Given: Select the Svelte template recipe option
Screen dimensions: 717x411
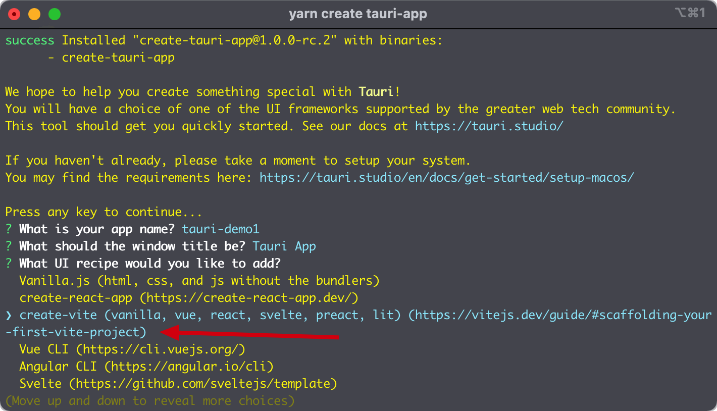Looking at the screenshot, I should (x=178, y=384).
